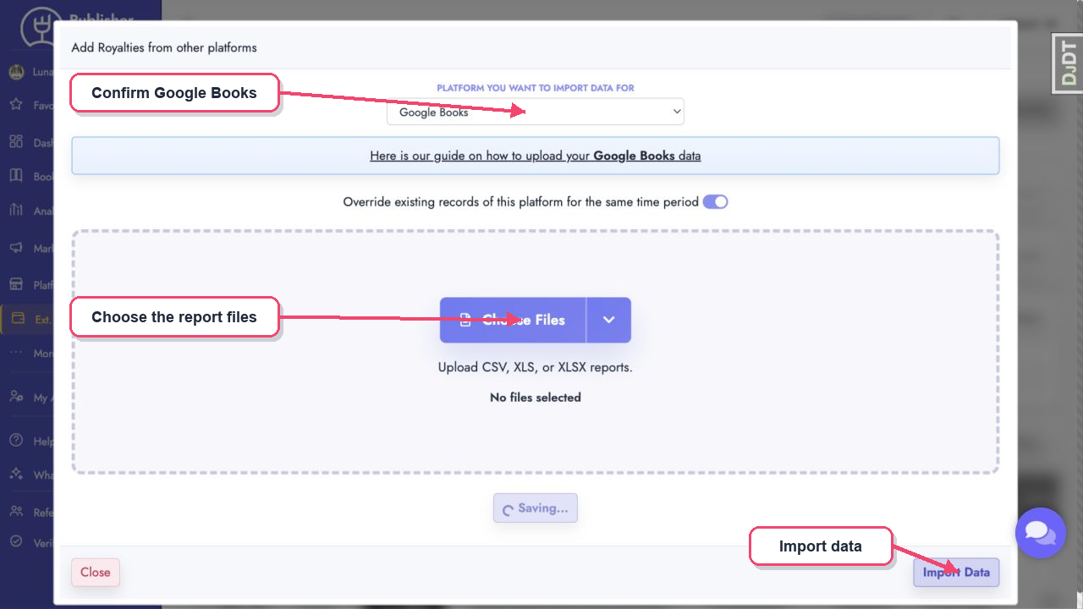The height and width of the screenshot is (609, 1083).
Task: Open the Google Books platform dropdown
Action: click(536, 112)
